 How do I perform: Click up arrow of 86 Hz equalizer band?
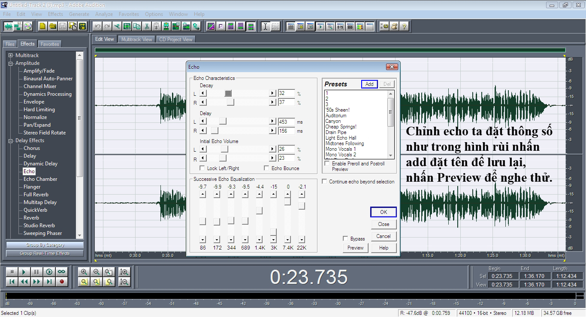point(202,195)
